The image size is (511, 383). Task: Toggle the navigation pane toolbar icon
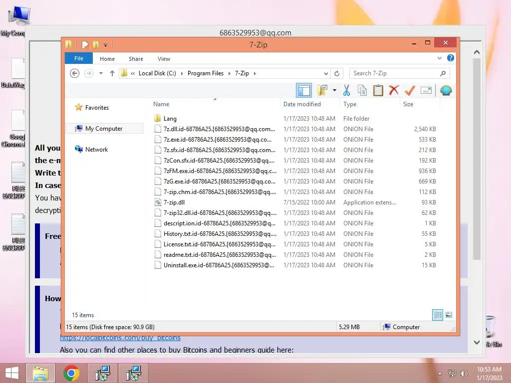(304, 90)
